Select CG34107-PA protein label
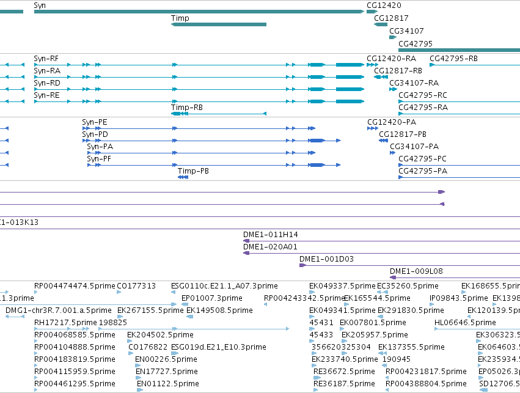Image resolution: width=520 pixels, height=393 pixels. 414,147
